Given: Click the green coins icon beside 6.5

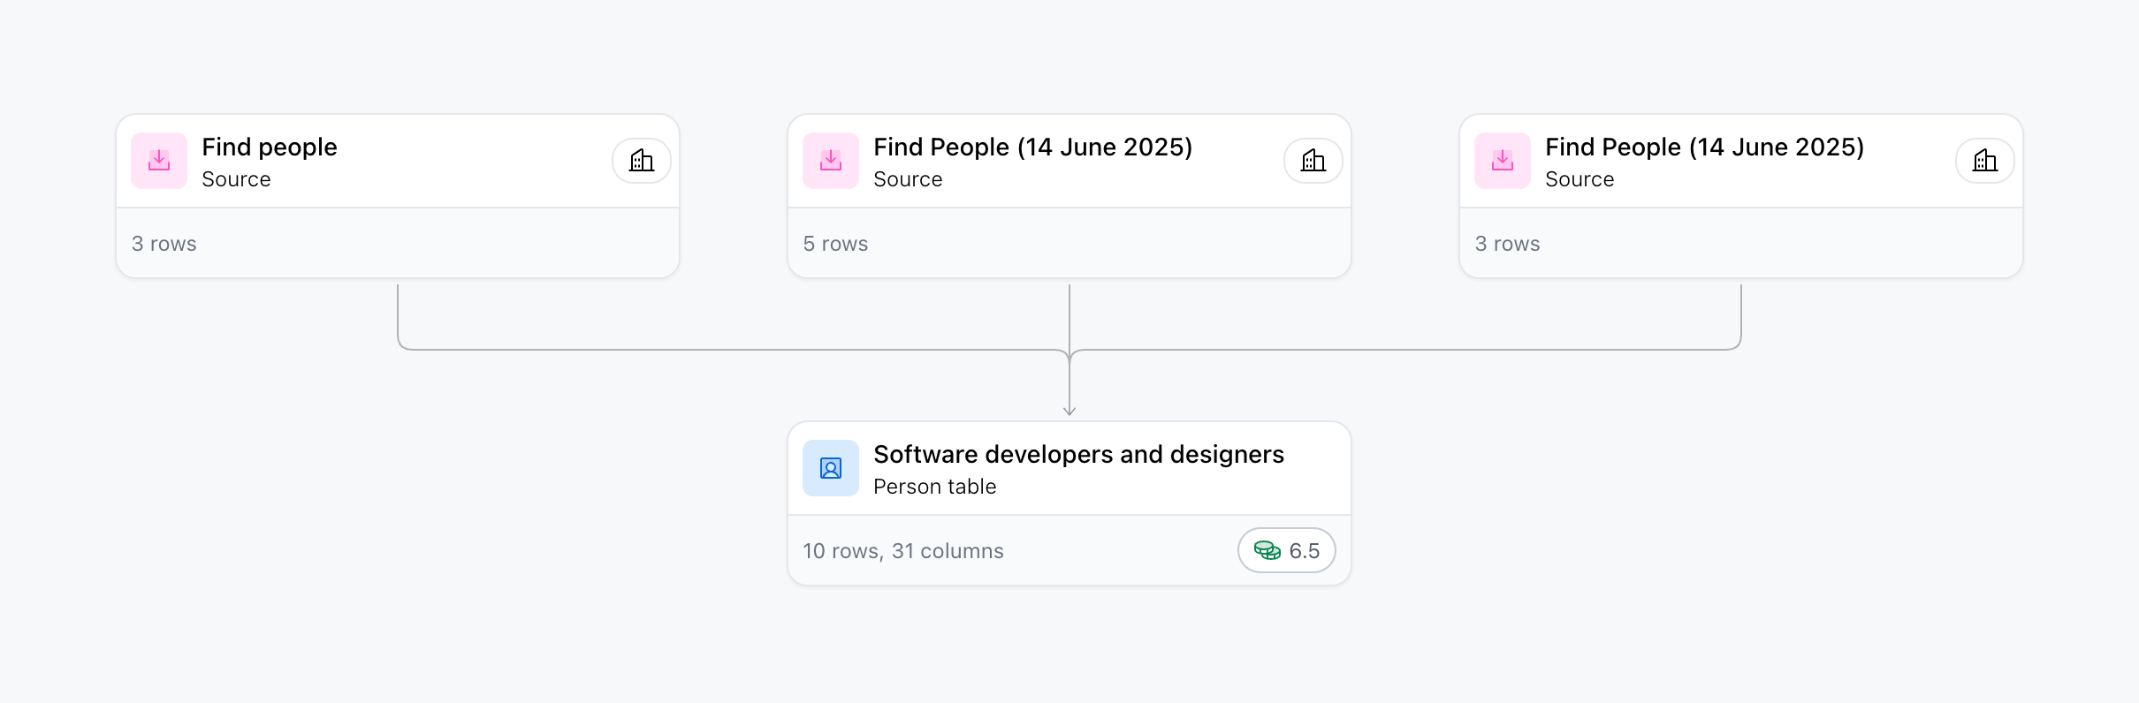Looking at the screenshot, I should pyautogui.click(x=1267, y=551).
